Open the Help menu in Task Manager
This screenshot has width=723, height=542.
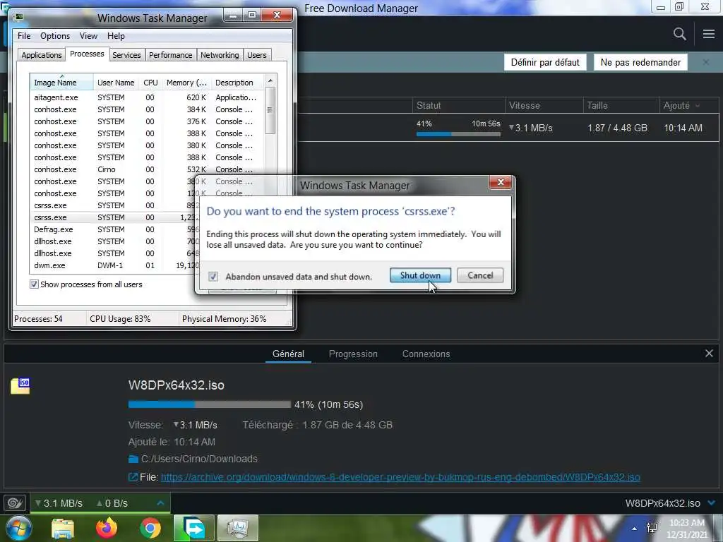[x=116, y=36]
